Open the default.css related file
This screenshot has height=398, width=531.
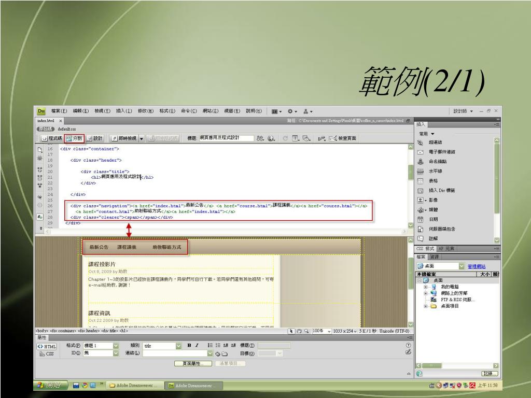[67, 129]
